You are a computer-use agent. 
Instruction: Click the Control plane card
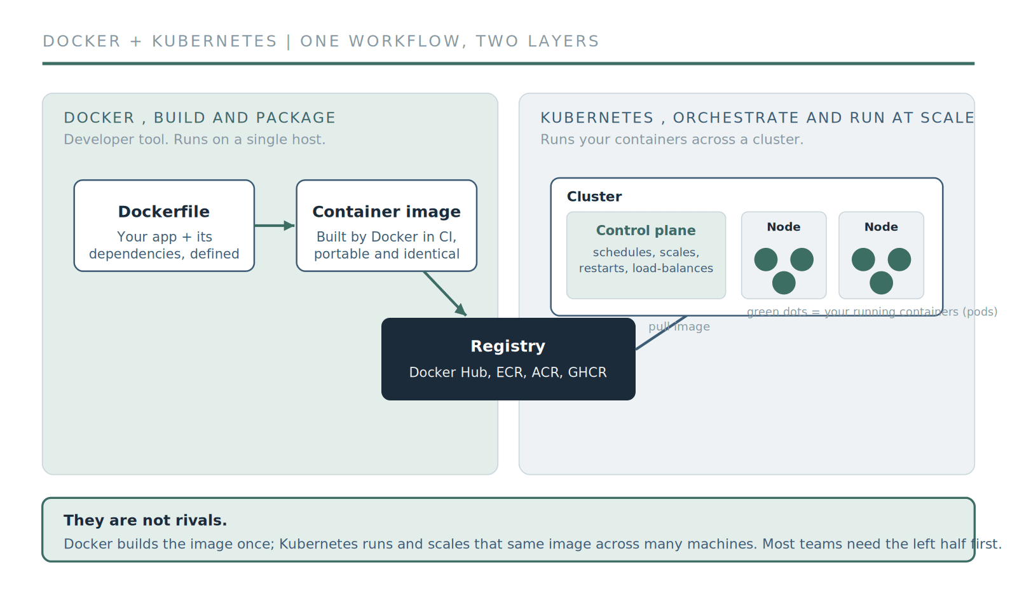pos(646,255)
